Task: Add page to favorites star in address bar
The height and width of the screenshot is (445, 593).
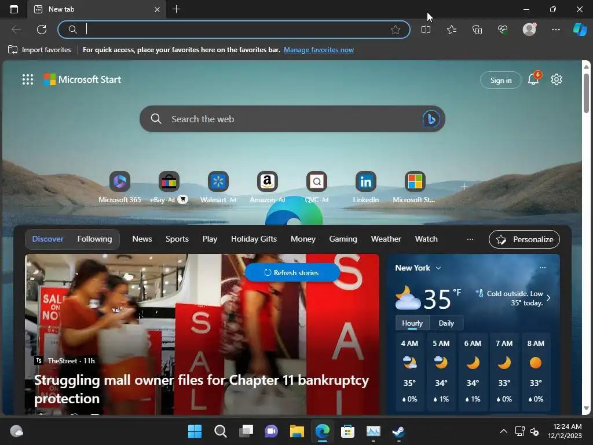Action: pos(395,30)
